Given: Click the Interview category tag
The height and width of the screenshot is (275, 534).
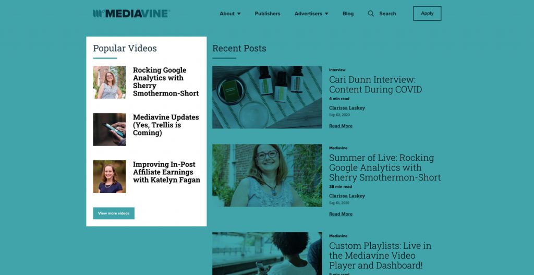Looking at the screenshot, I should coord(337,69).
